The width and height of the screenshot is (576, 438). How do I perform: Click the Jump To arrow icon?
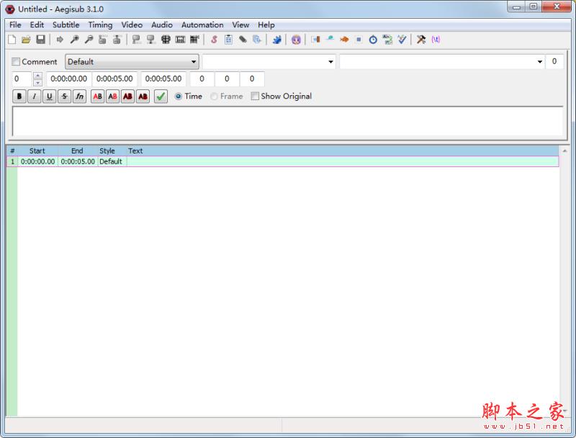tap(60, 40)
